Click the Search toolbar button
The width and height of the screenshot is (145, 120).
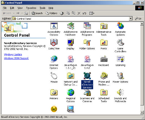(x=37, y=13)
